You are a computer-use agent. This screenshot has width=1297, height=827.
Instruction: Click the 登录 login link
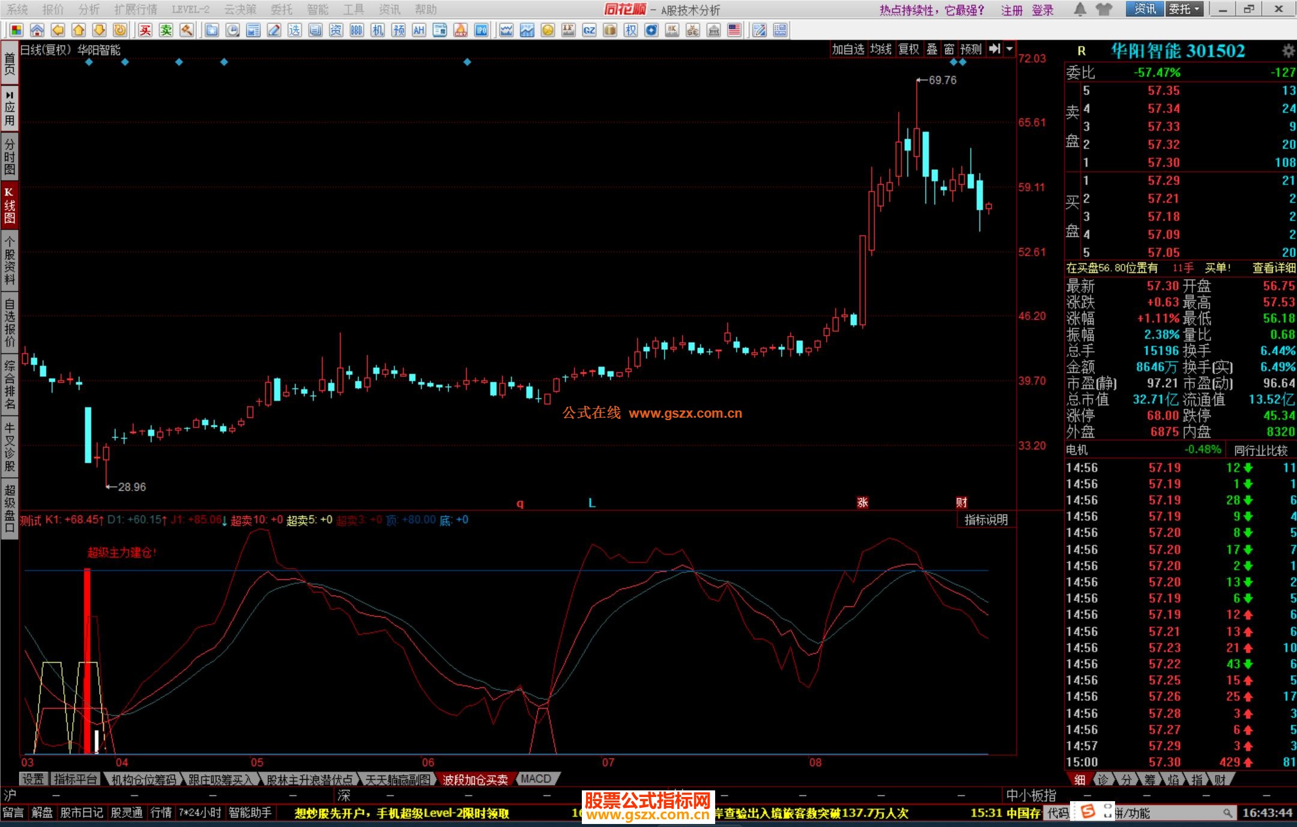point(1043,10)
